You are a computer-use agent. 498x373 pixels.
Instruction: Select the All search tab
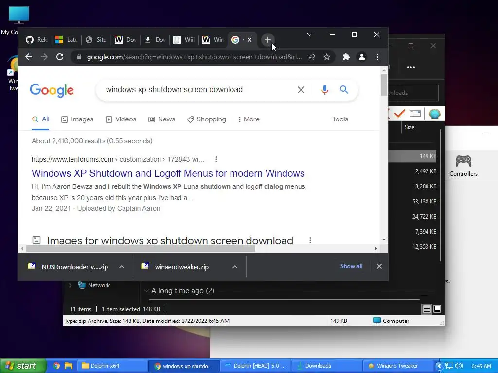coord(40,119)
